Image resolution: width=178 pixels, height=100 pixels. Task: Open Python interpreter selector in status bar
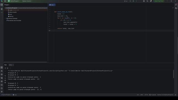pos(165,95)
